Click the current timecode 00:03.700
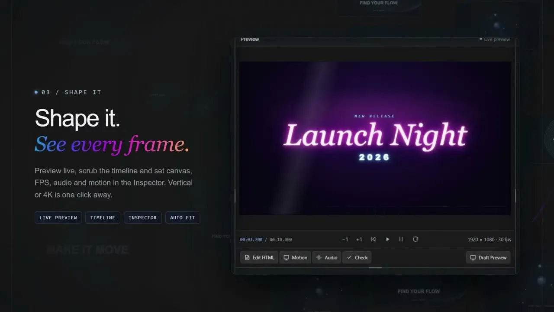 click(x=251, y=240)
